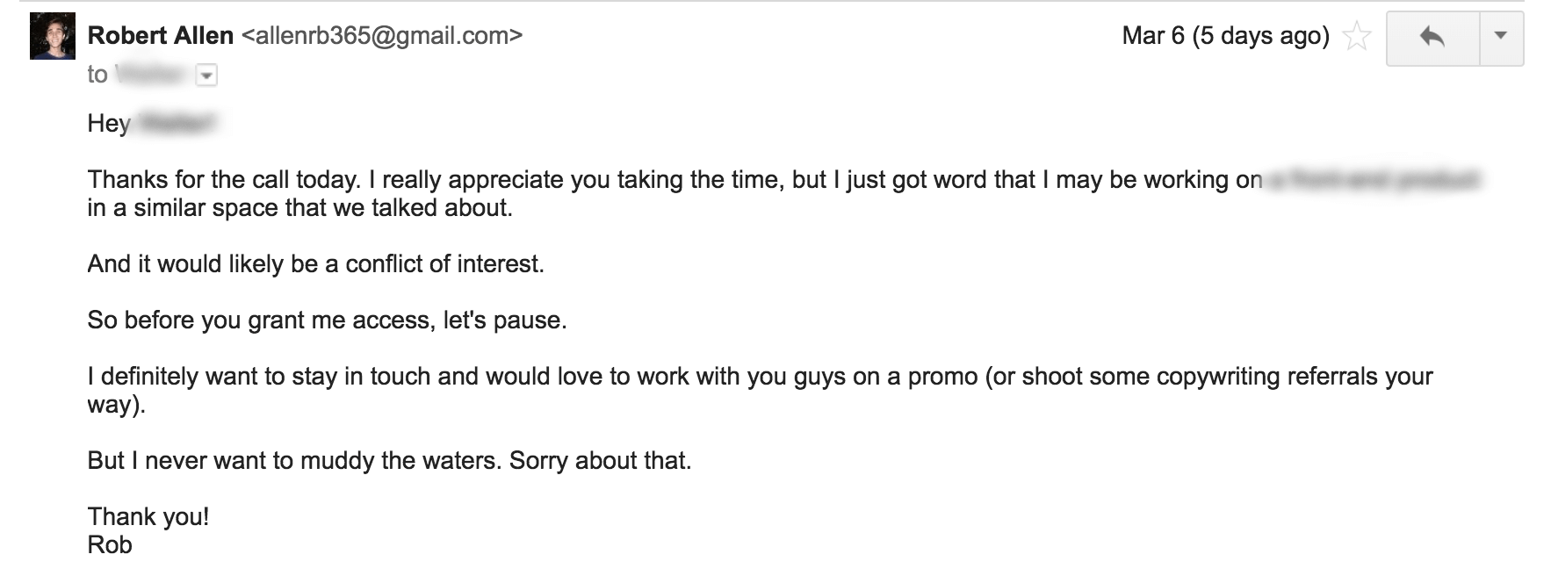Click the blurred recipient name after "to"

point(149,75)
